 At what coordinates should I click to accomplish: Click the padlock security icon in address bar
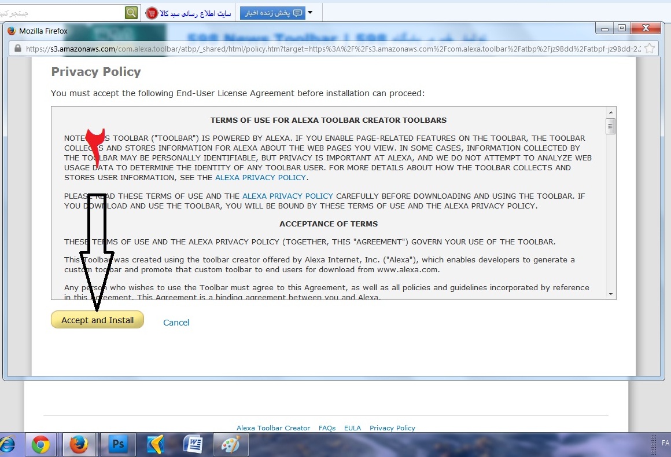pyautogui.click(x=17, y=49)
